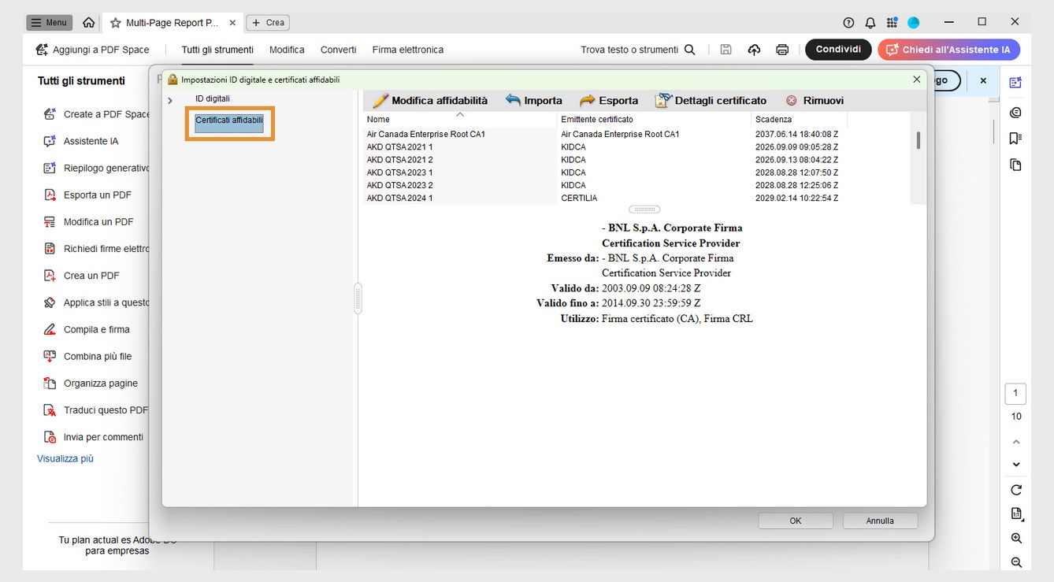Click the search magnifier icon
The height and width of the screenshot is (582, 1054).
(x=690, y=50)
